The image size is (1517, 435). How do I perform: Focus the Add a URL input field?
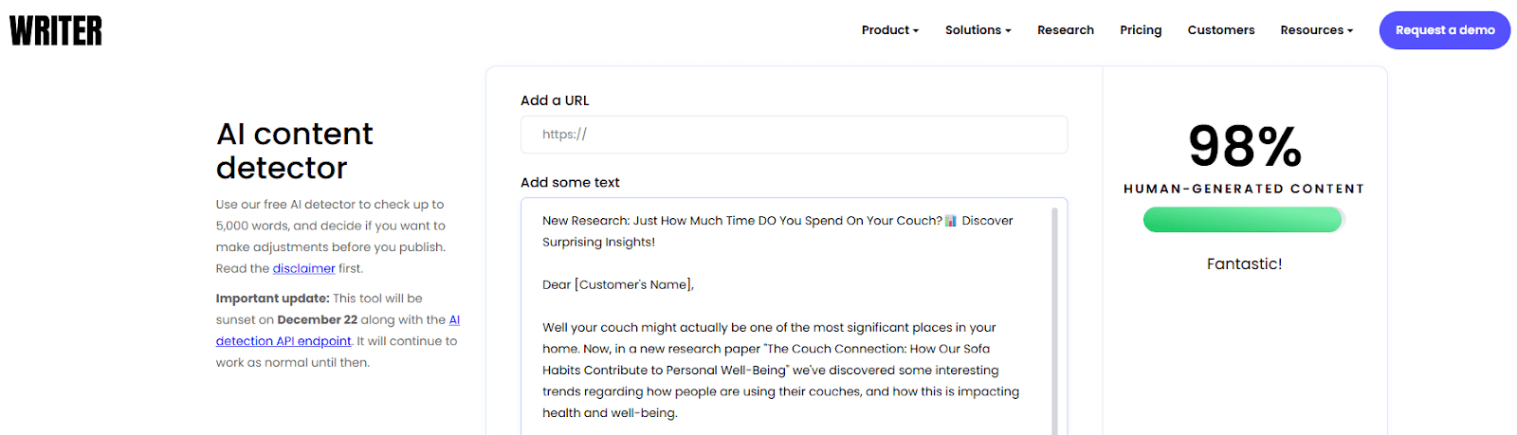[794, 135]
